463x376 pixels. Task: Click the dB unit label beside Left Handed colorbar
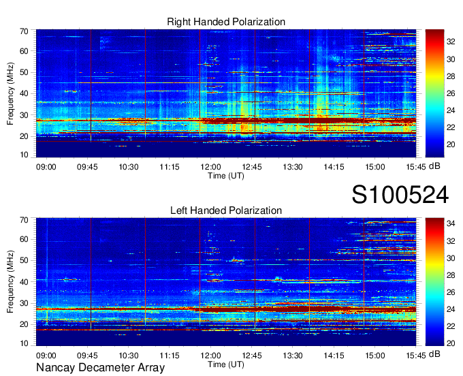pos(434,354)
